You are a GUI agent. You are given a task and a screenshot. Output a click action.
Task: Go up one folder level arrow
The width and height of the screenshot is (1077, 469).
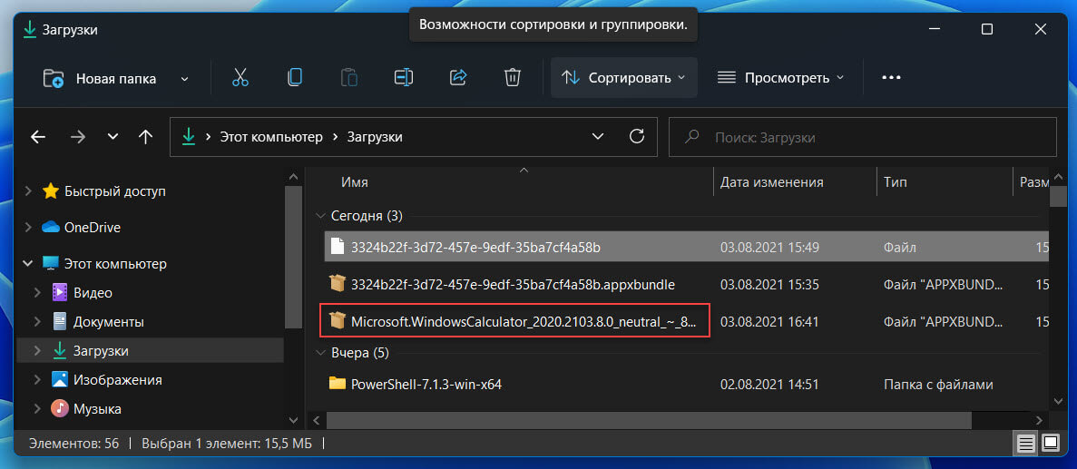tap(145, 137)
